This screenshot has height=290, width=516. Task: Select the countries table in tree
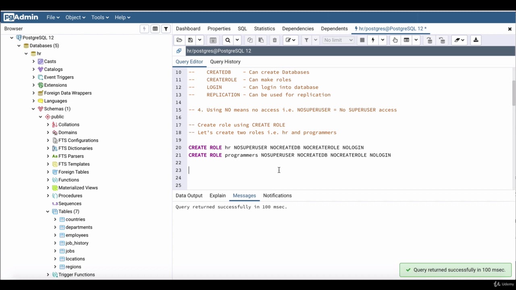pos(75,220)
